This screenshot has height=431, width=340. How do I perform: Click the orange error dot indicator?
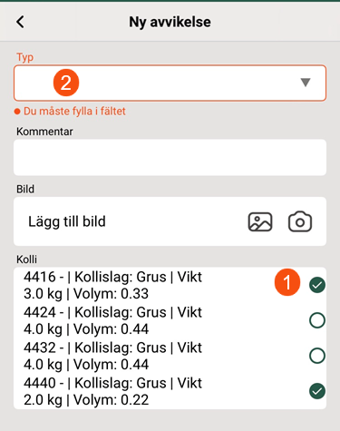[17, 112]
